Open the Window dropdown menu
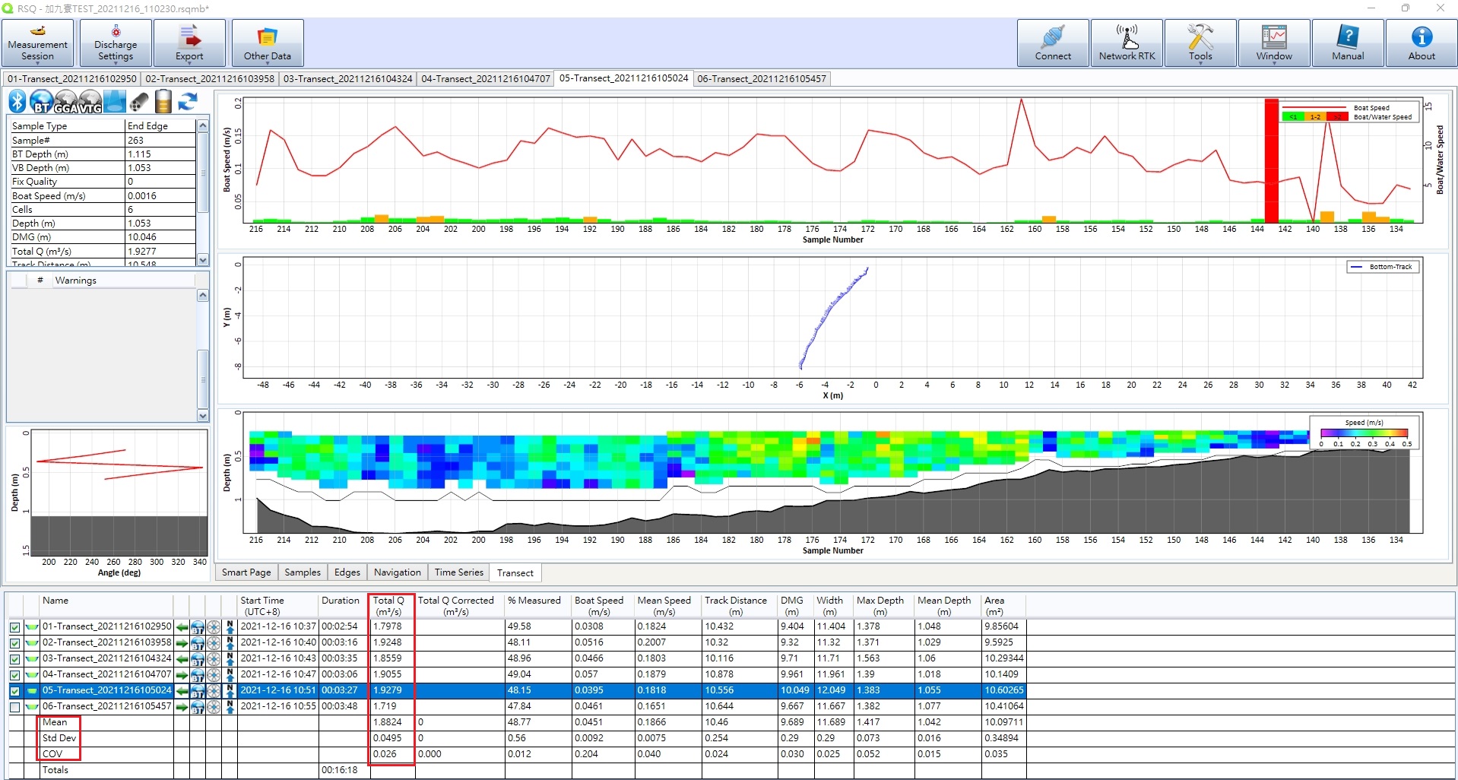The width and height of the screenshot is (1458, 780). [1273, 43]
